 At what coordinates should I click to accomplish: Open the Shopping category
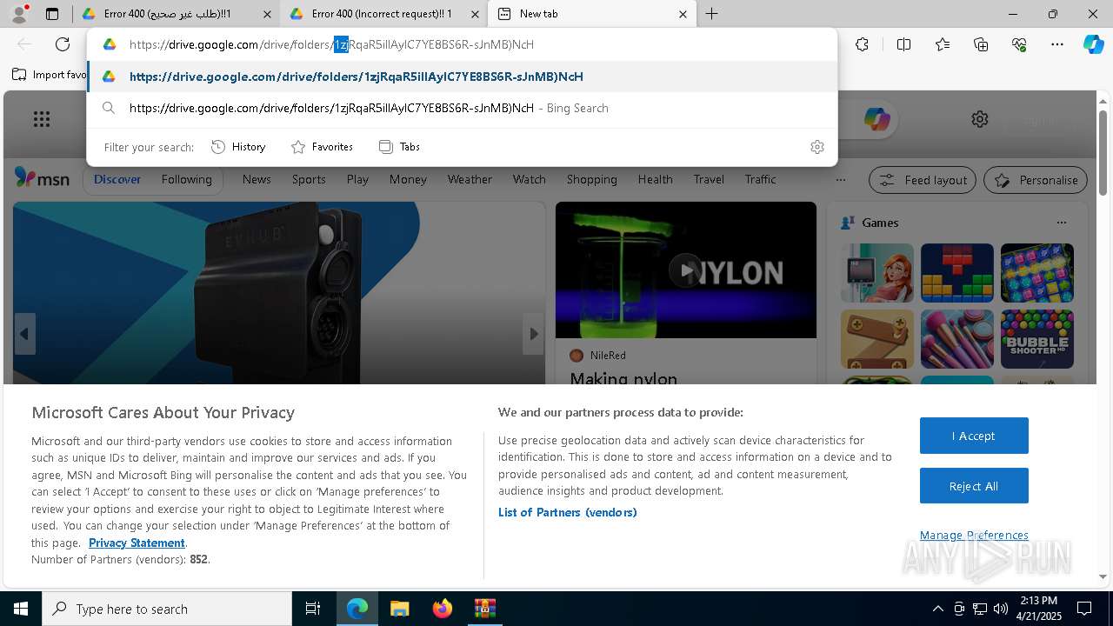coord(591,179)
